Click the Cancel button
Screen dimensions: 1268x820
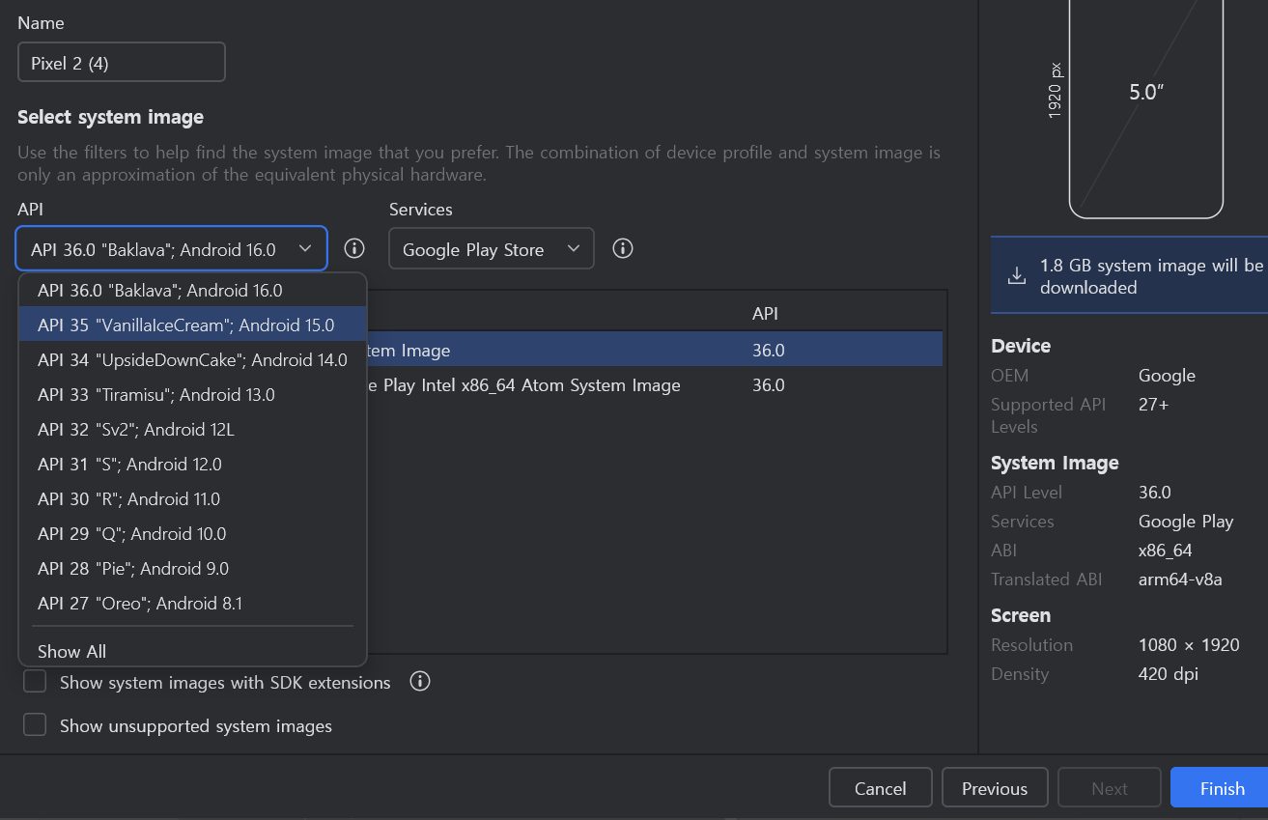click(x=880, y=788)
